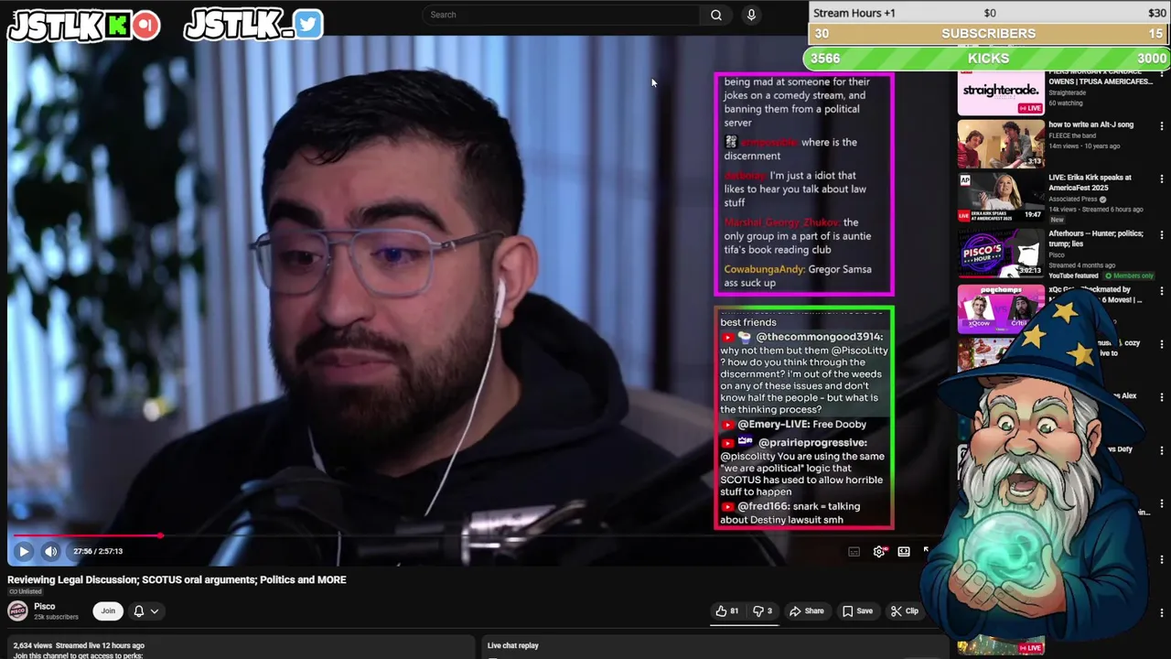Viewport: 1171px width, 659px height.
Task: Play the paused video
Action: point(24,551)
